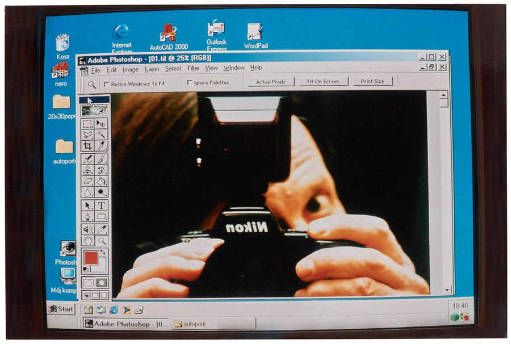
Task: Click the Fit On Screen button
Action: pyautogui.click(x=323, y=81)
